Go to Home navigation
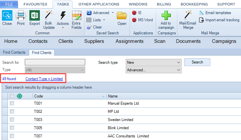This screenshot has width=241, height=140. 11,41
